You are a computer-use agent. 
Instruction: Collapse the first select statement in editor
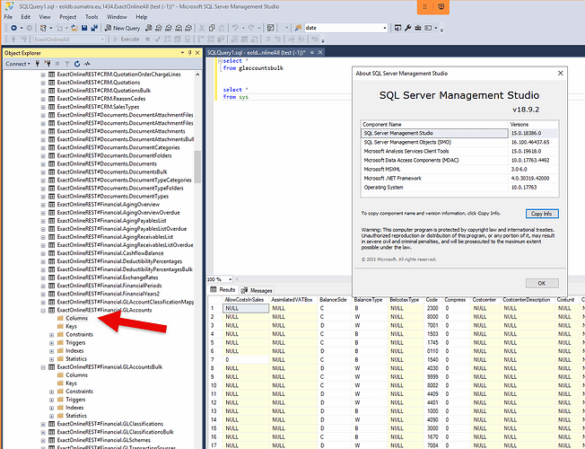point(220,61)
